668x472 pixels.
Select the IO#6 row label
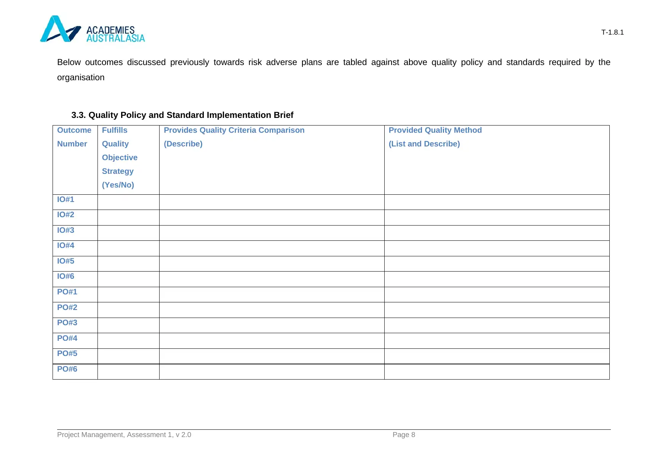click(x=66, y=276)
